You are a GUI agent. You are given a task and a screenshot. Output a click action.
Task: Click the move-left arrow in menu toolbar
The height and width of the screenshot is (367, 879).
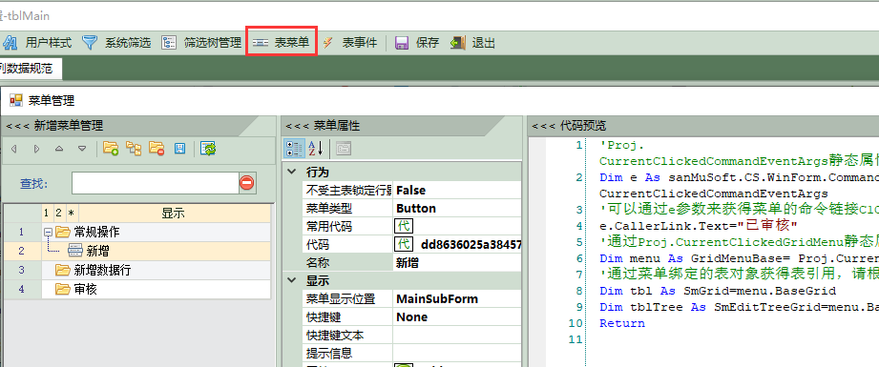(x=14, y=149)
